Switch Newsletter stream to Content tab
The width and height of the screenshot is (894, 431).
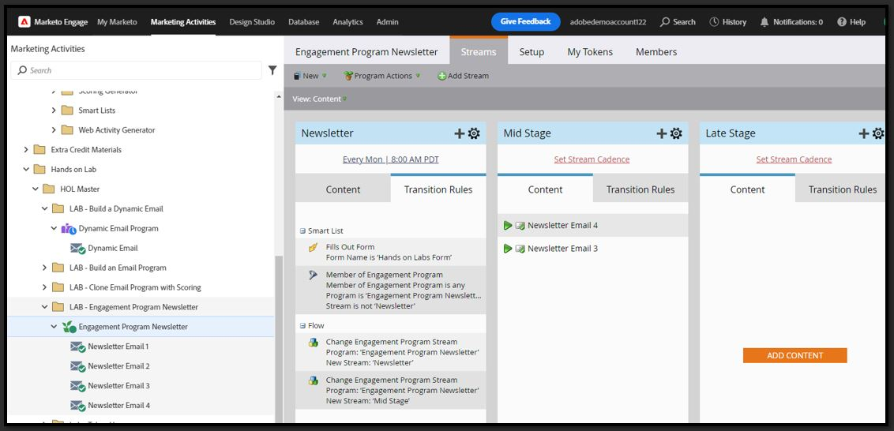(x=344, y=189)
